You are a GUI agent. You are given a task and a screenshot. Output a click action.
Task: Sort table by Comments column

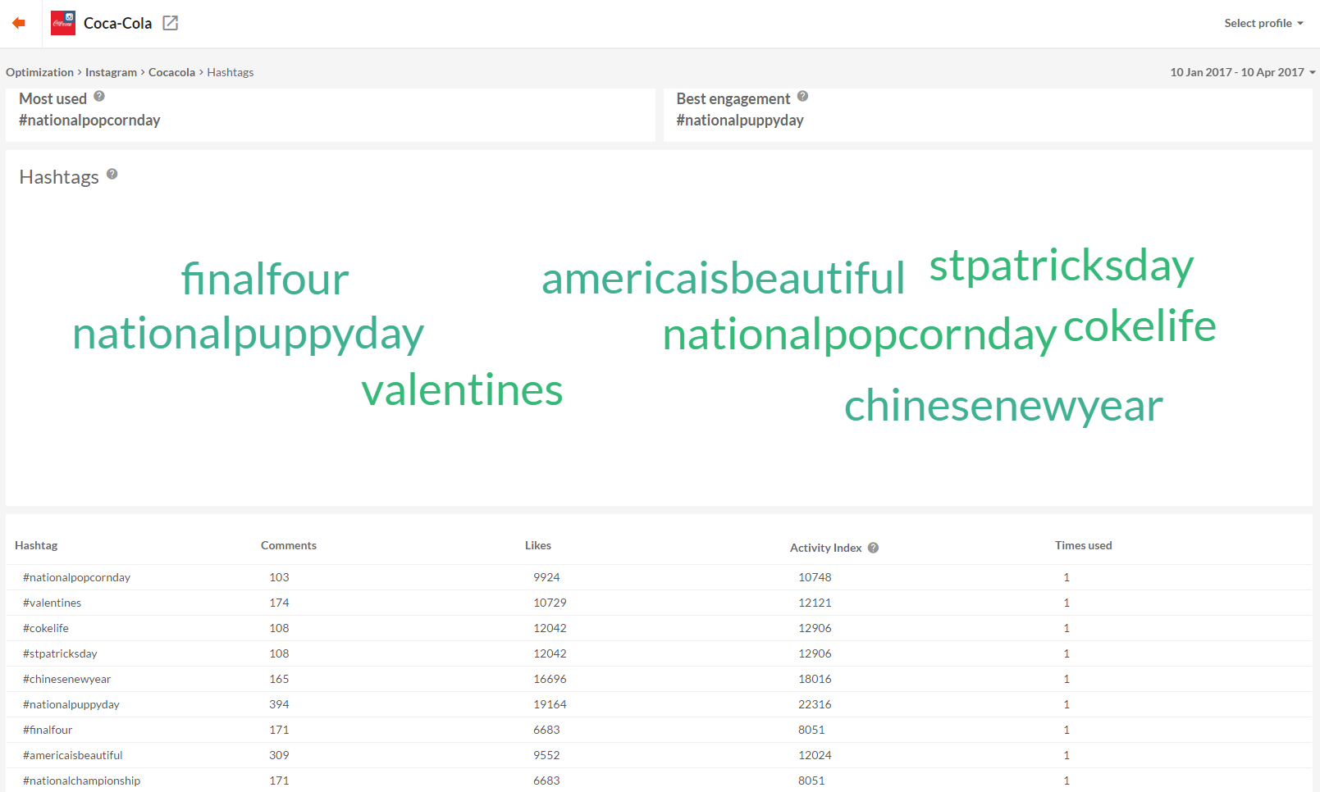[288, 545]
